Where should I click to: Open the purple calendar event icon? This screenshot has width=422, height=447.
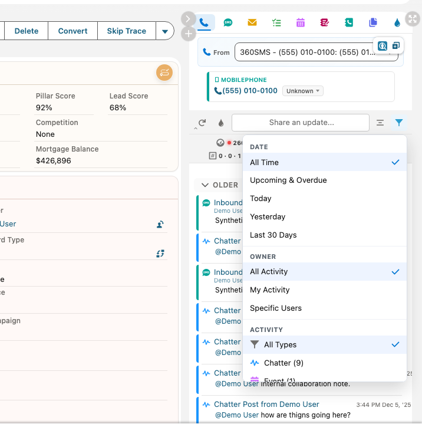tap(301, 22)
